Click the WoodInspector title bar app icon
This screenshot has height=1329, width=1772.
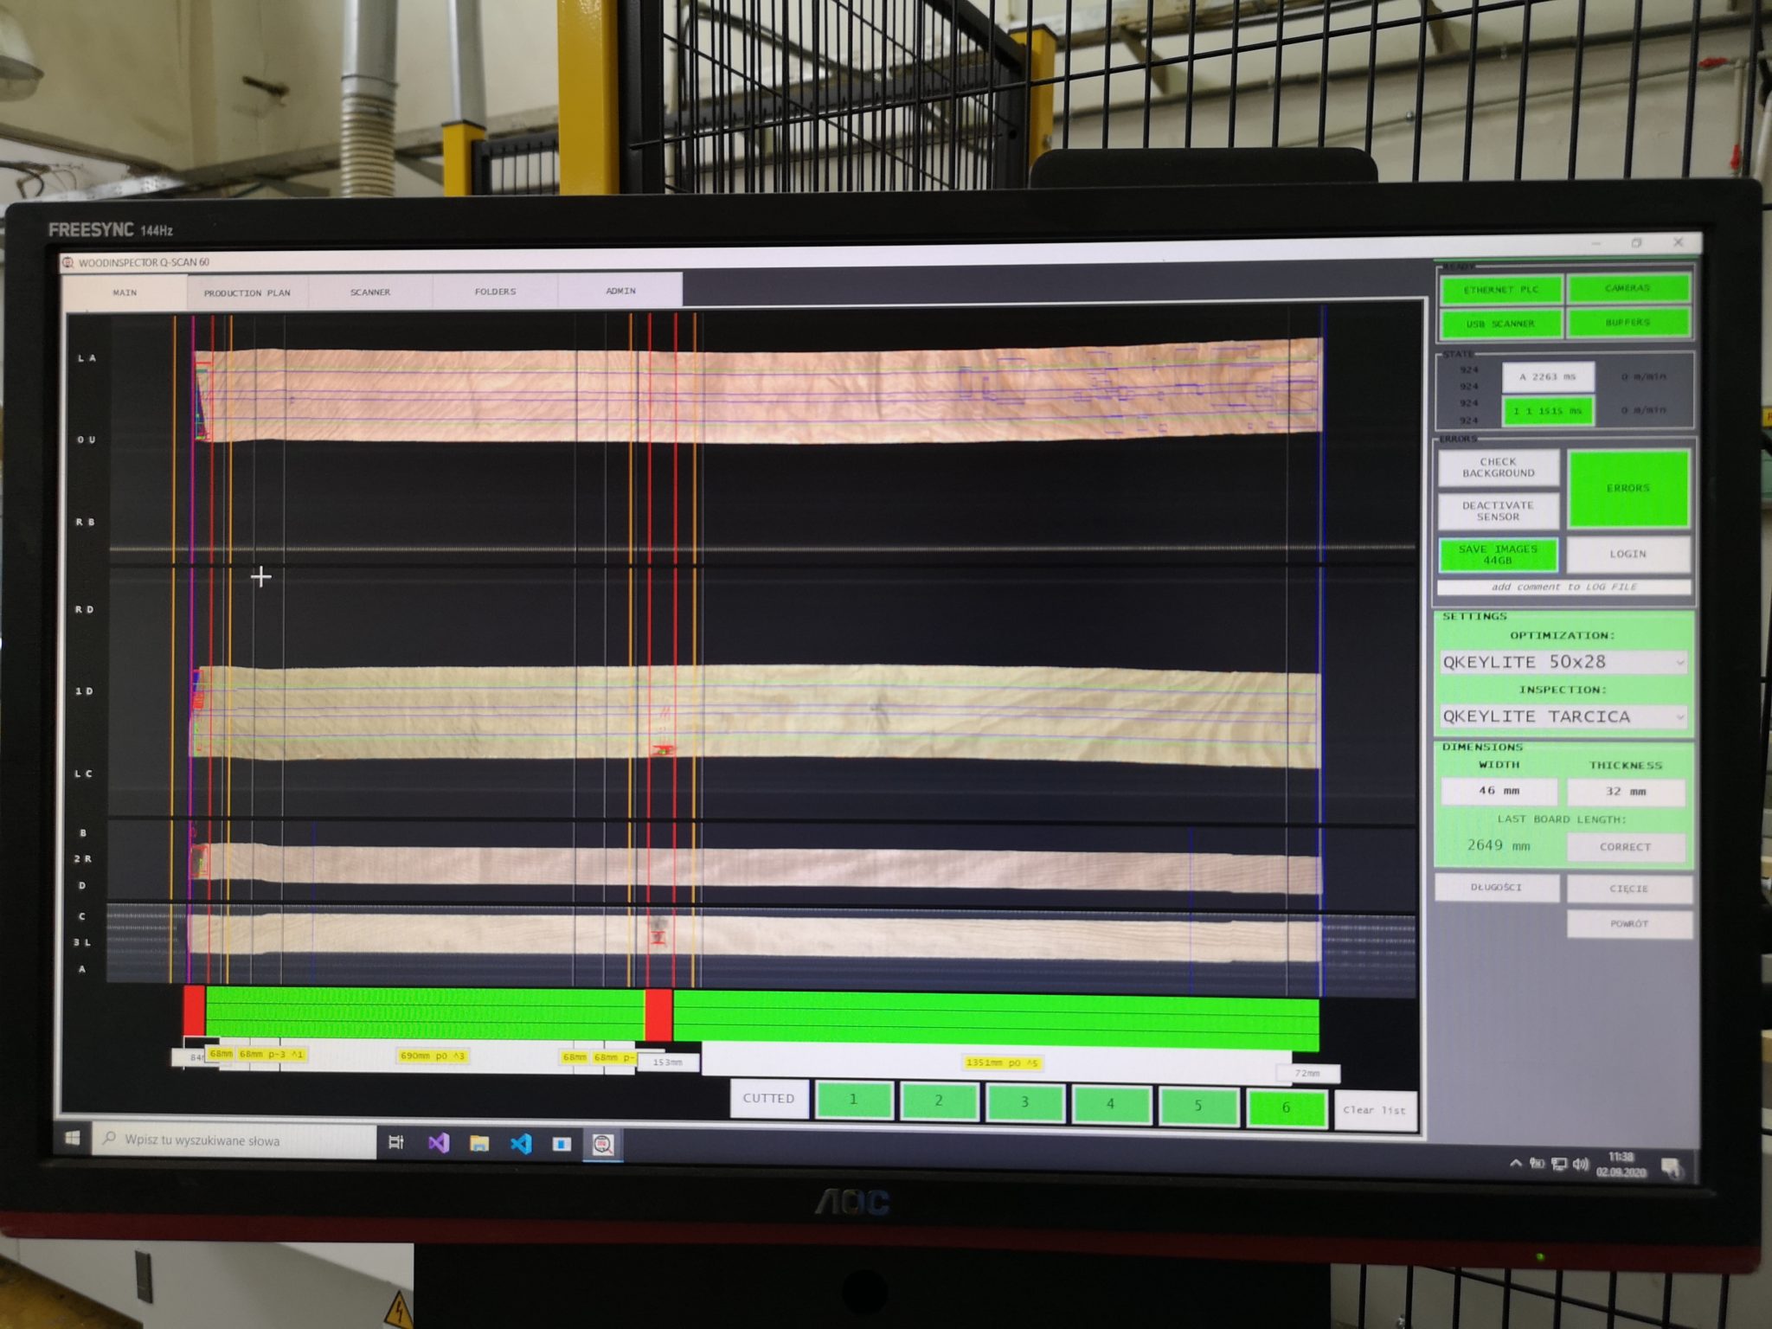point(68,261)
